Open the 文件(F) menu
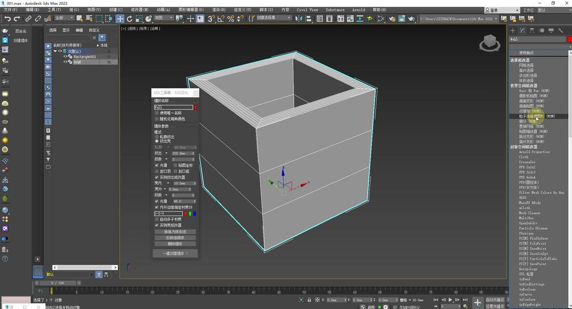This screenshot has height=309, width=572. coord(11,9)
